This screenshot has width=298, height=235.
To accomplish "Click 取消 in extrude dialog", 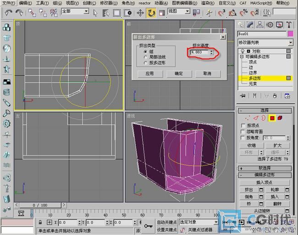I will (208, 73).
